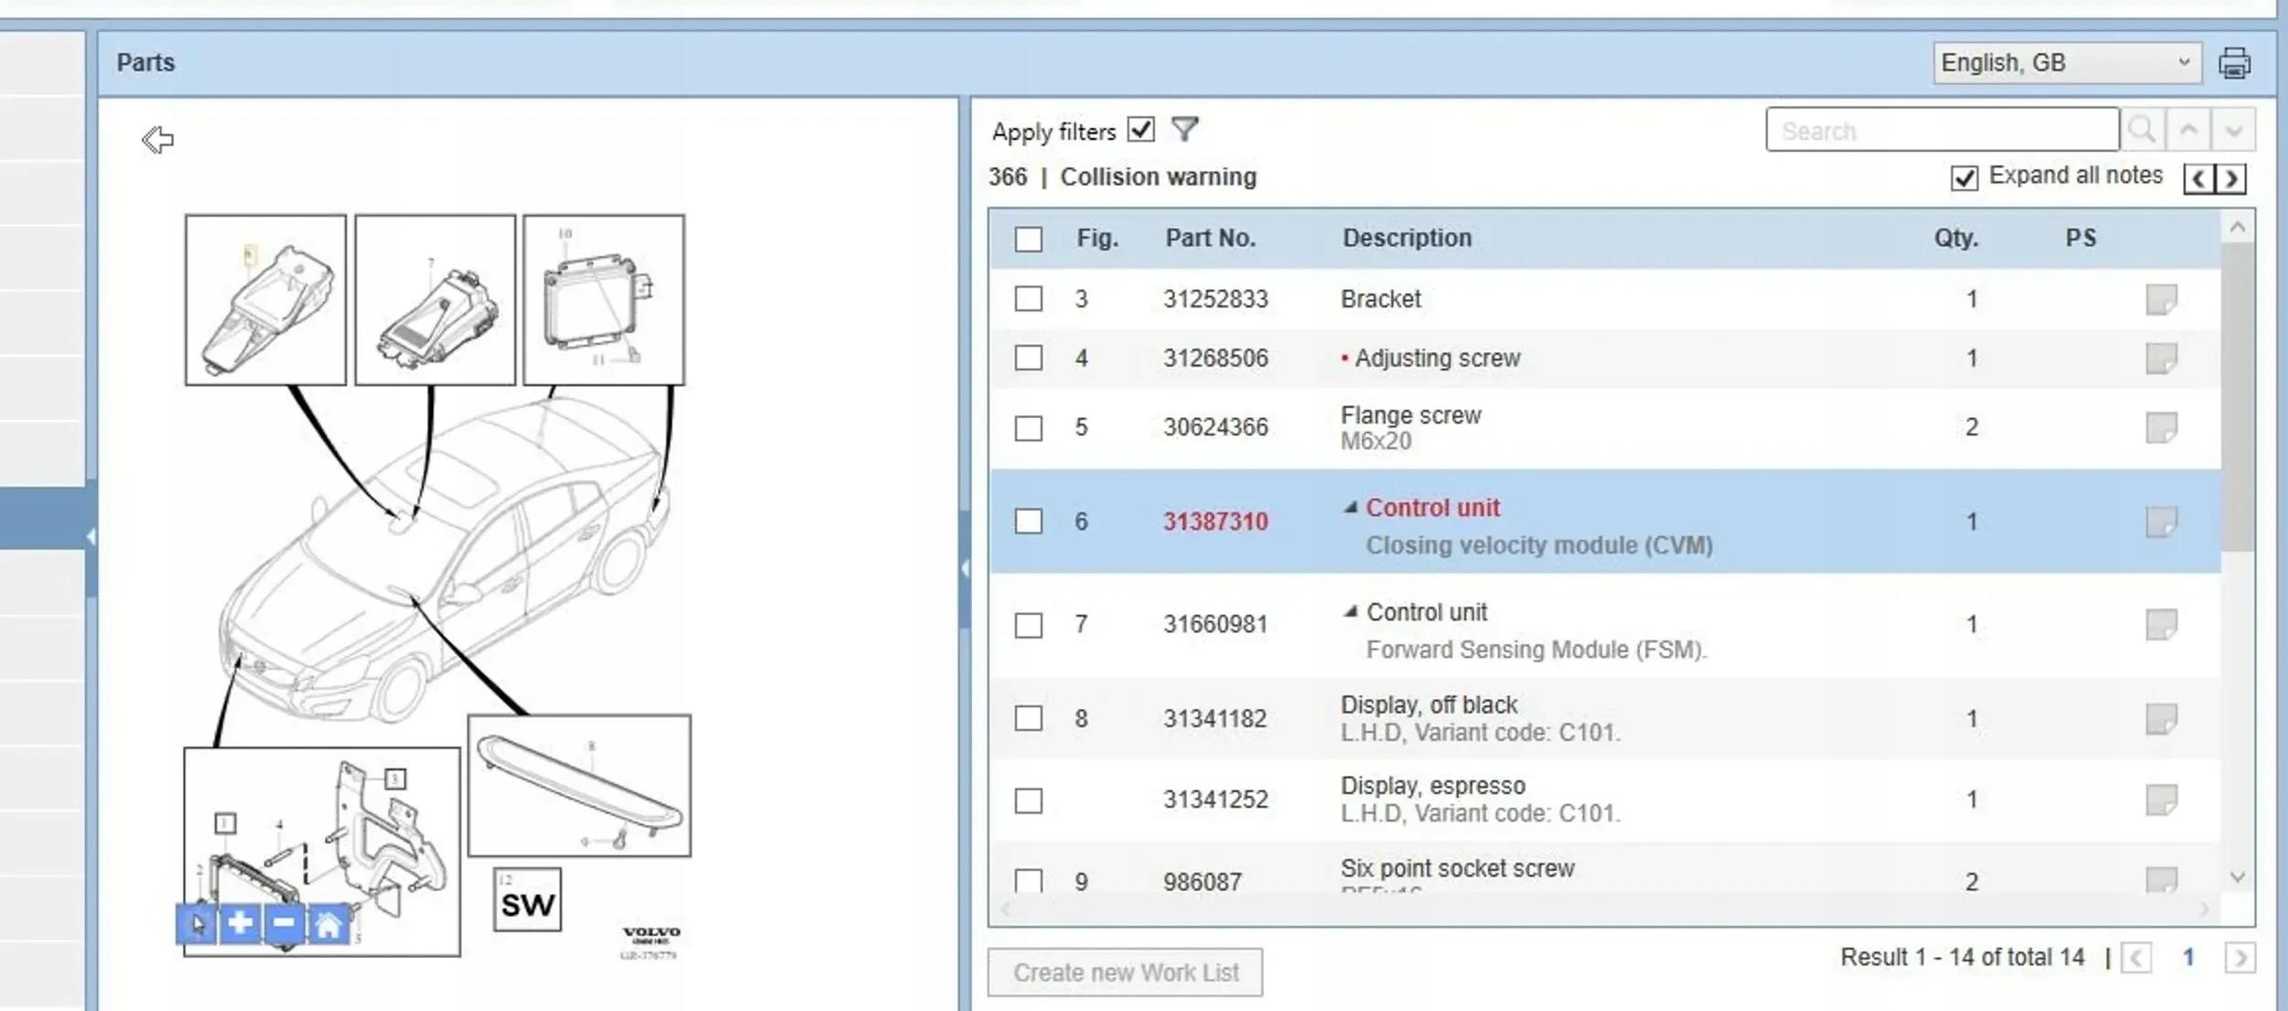This screenshot has width=2288, height=1011.
Task: Toggle Expand all notes checkbox
Action: [x=1964, y=177]
